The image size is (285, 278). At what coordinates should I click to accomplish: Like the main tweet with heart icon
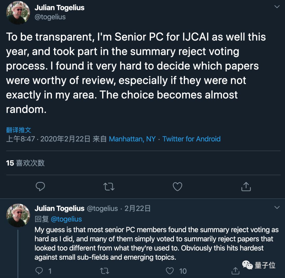tap(177, 186)
